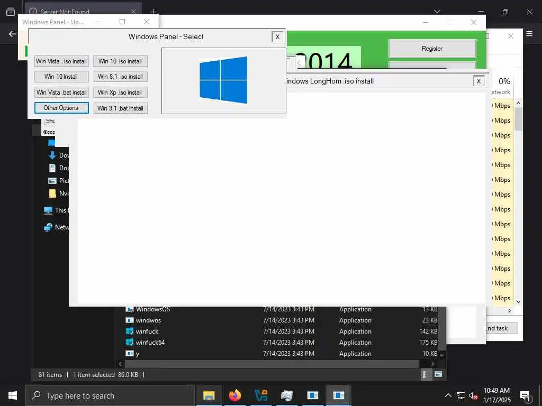542x406 pixels.
Task: Click the muted volume tray icon
Action: tap(474, 395)
